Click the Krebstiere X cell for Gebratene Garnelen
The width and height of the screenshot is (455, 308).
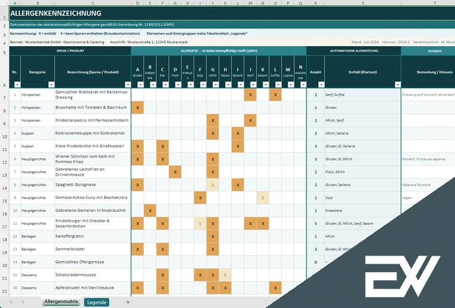point(150,211)
